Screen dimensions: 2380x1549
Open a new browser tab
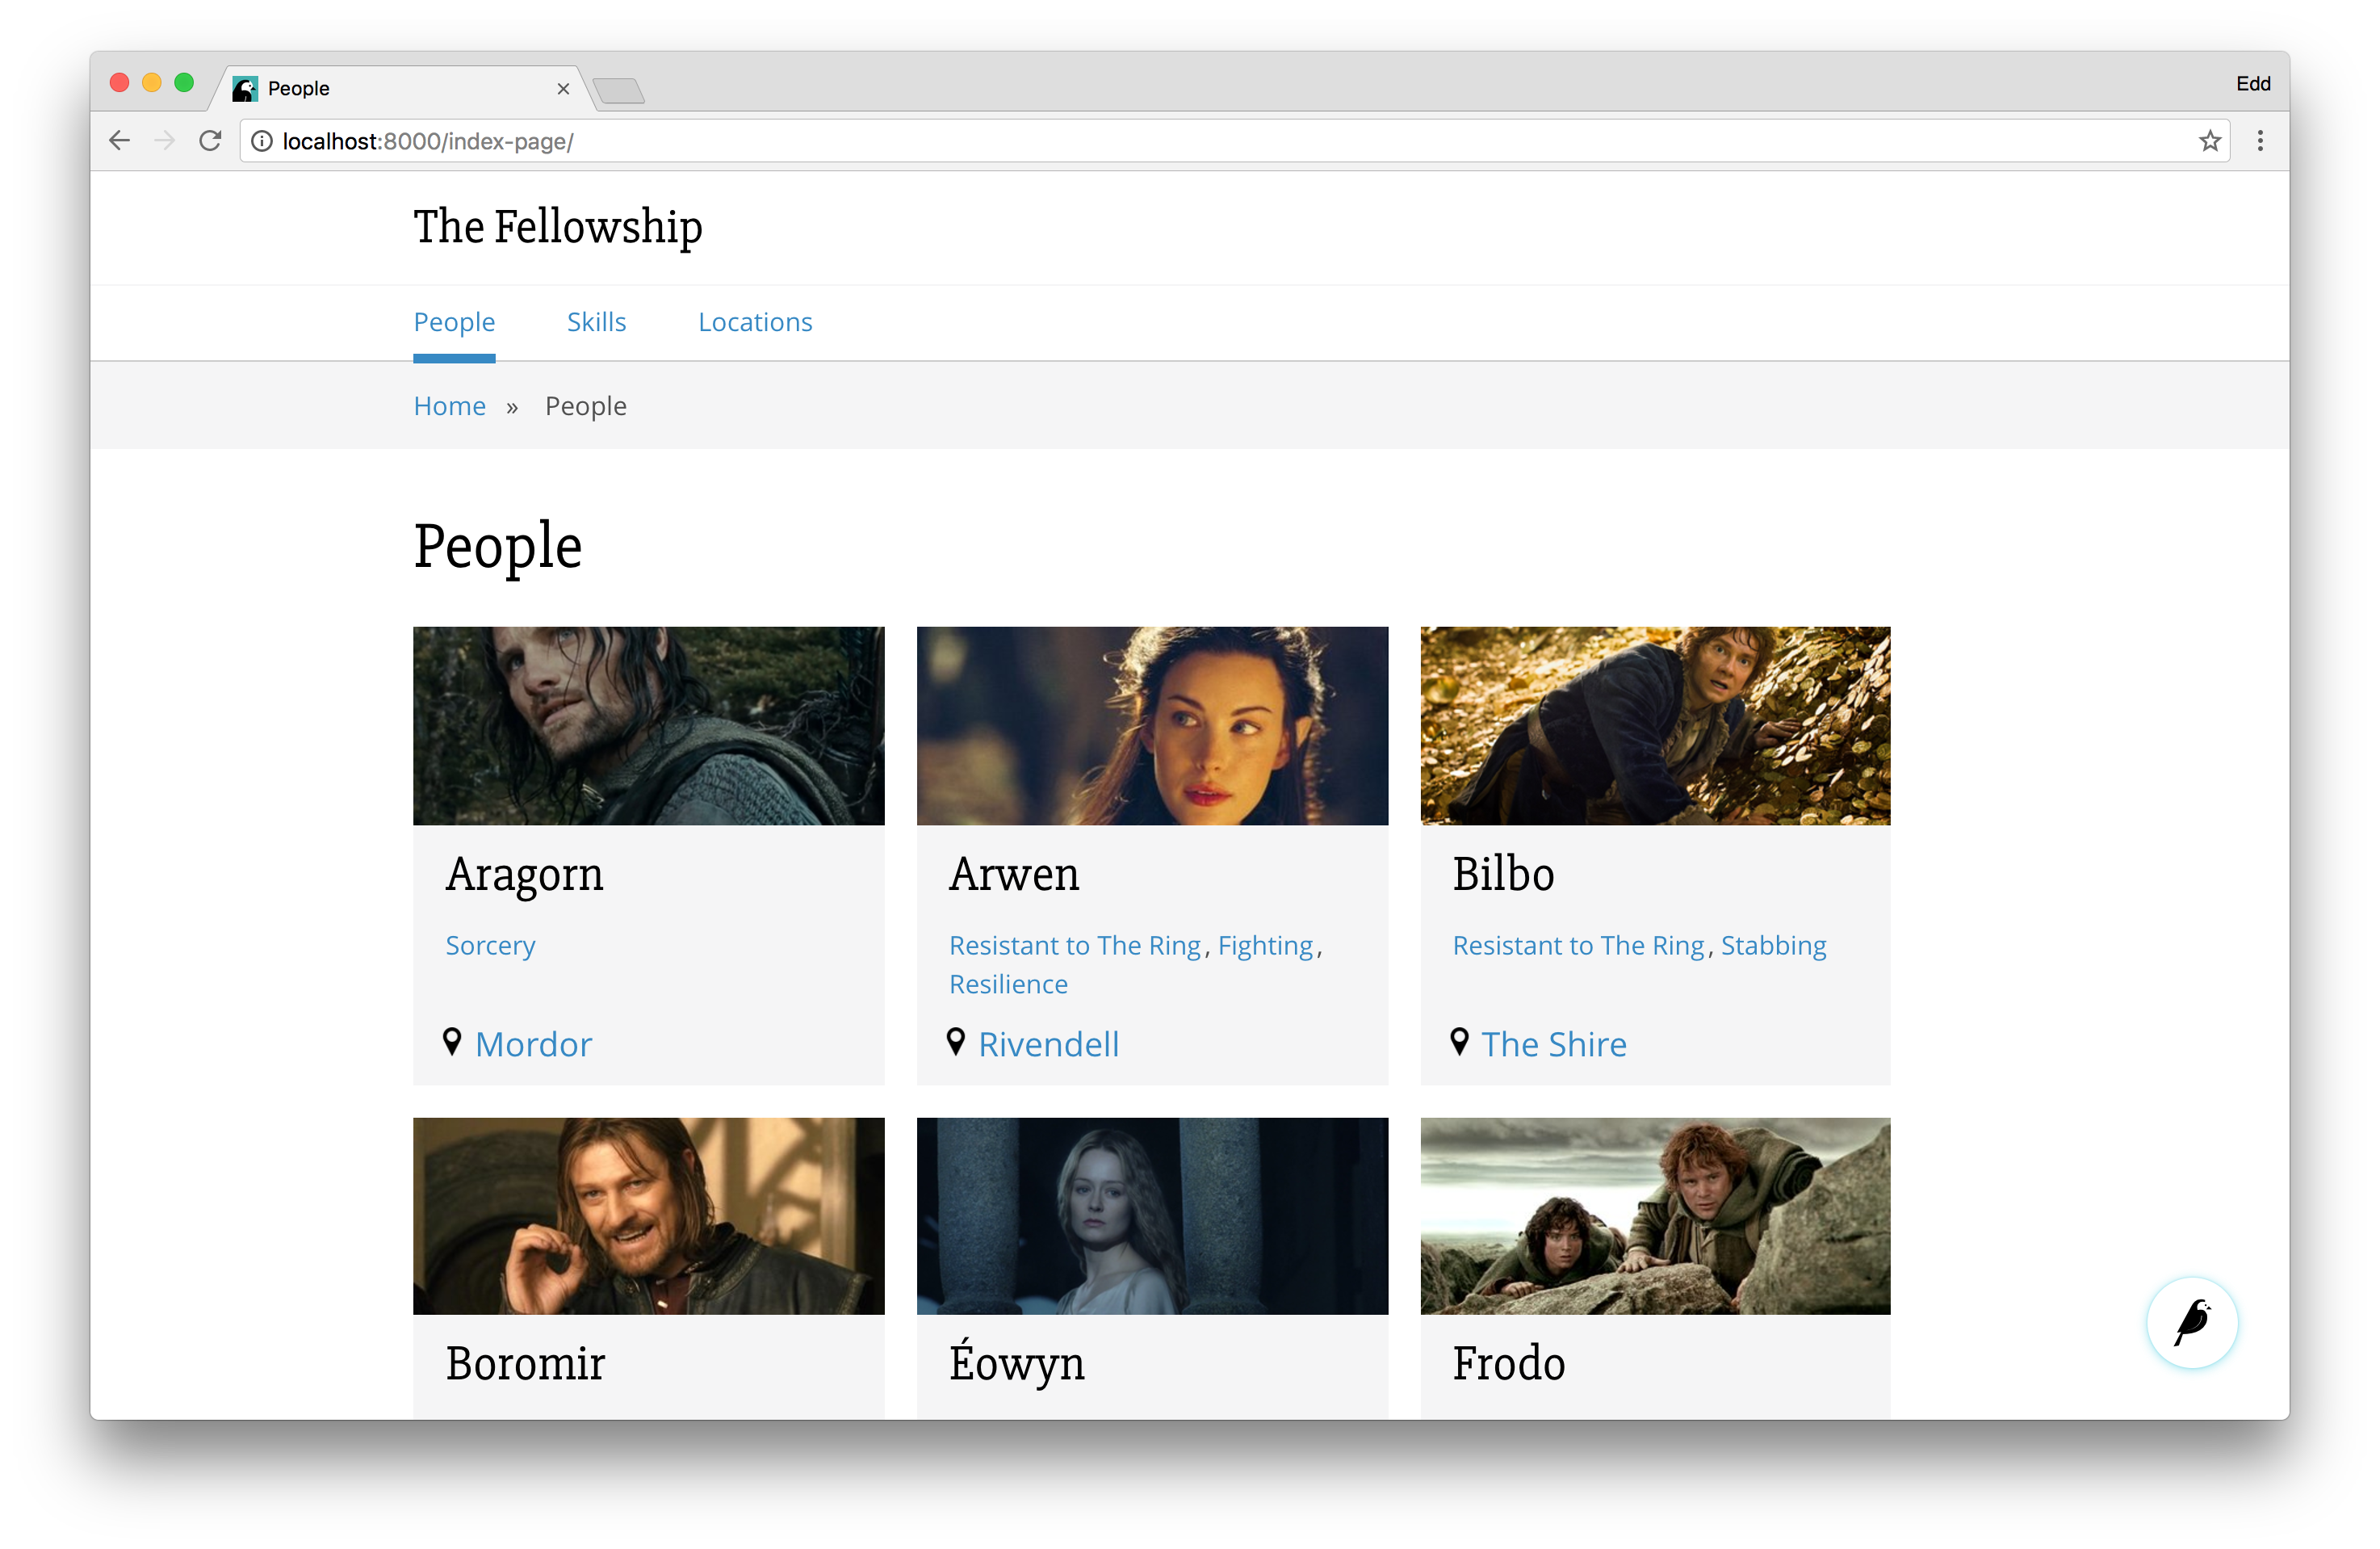[619, 91]
